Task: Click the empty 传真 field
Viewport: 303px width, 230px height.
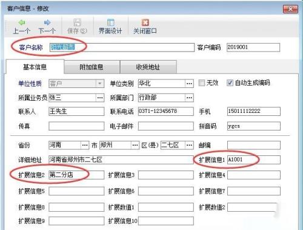Action: pyautogui.click(x=76, y=126)
